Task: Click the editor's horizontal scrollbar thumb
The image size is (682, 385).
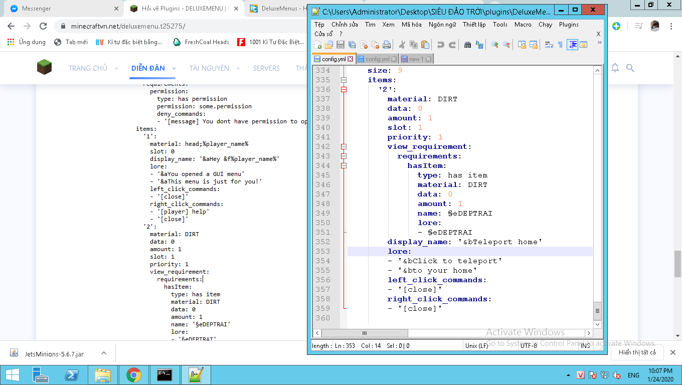Action: coord(365,333)
